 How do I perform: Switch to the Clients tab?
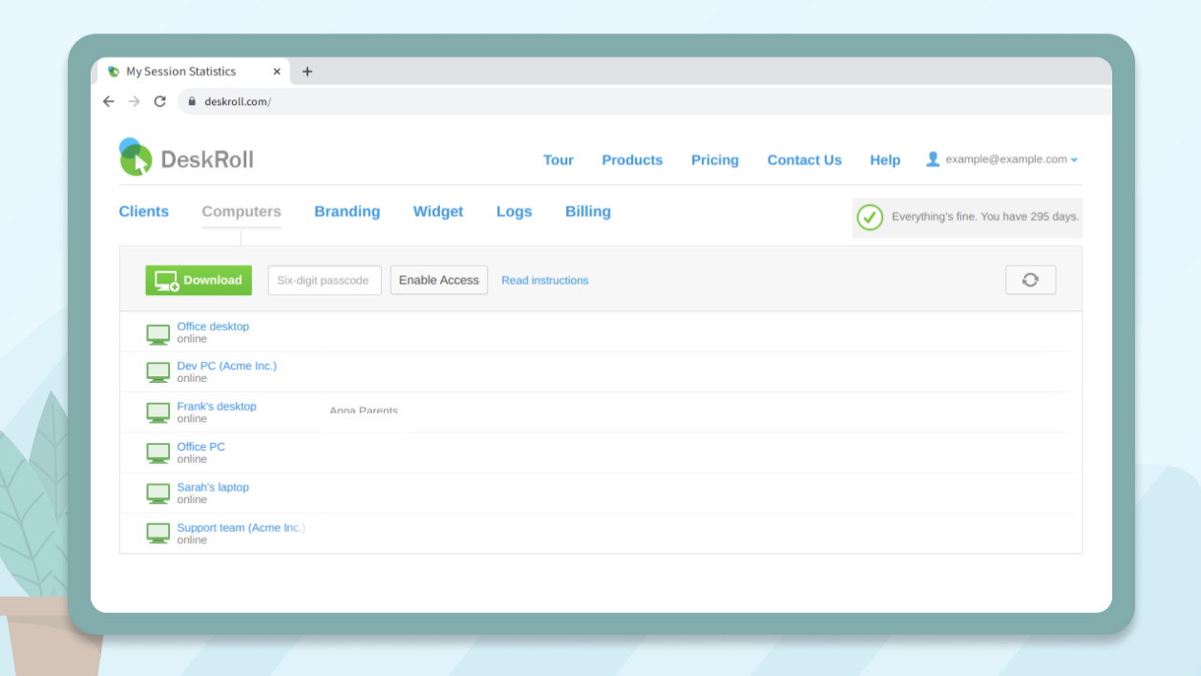pos(143,212)
